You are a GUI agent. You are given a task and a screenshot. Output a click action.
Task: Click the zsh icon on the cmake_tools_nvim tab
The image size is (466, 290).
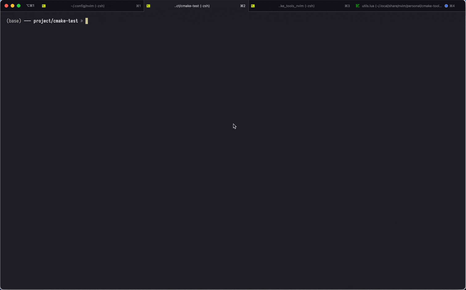253,6
